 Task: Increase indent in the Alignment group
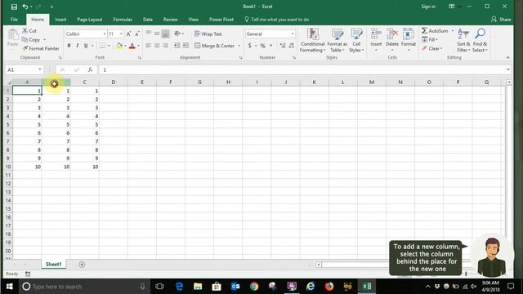(x=186, y=46)
